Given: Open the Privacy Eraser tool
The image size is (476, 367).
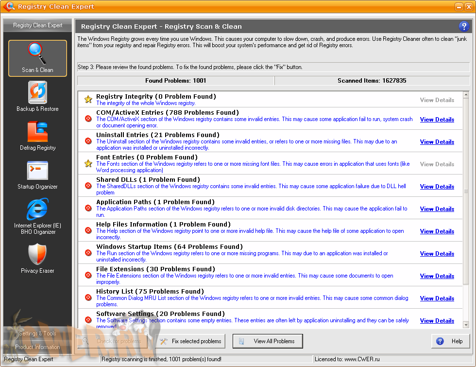Looking at the screenshot, I should [37, 258].
